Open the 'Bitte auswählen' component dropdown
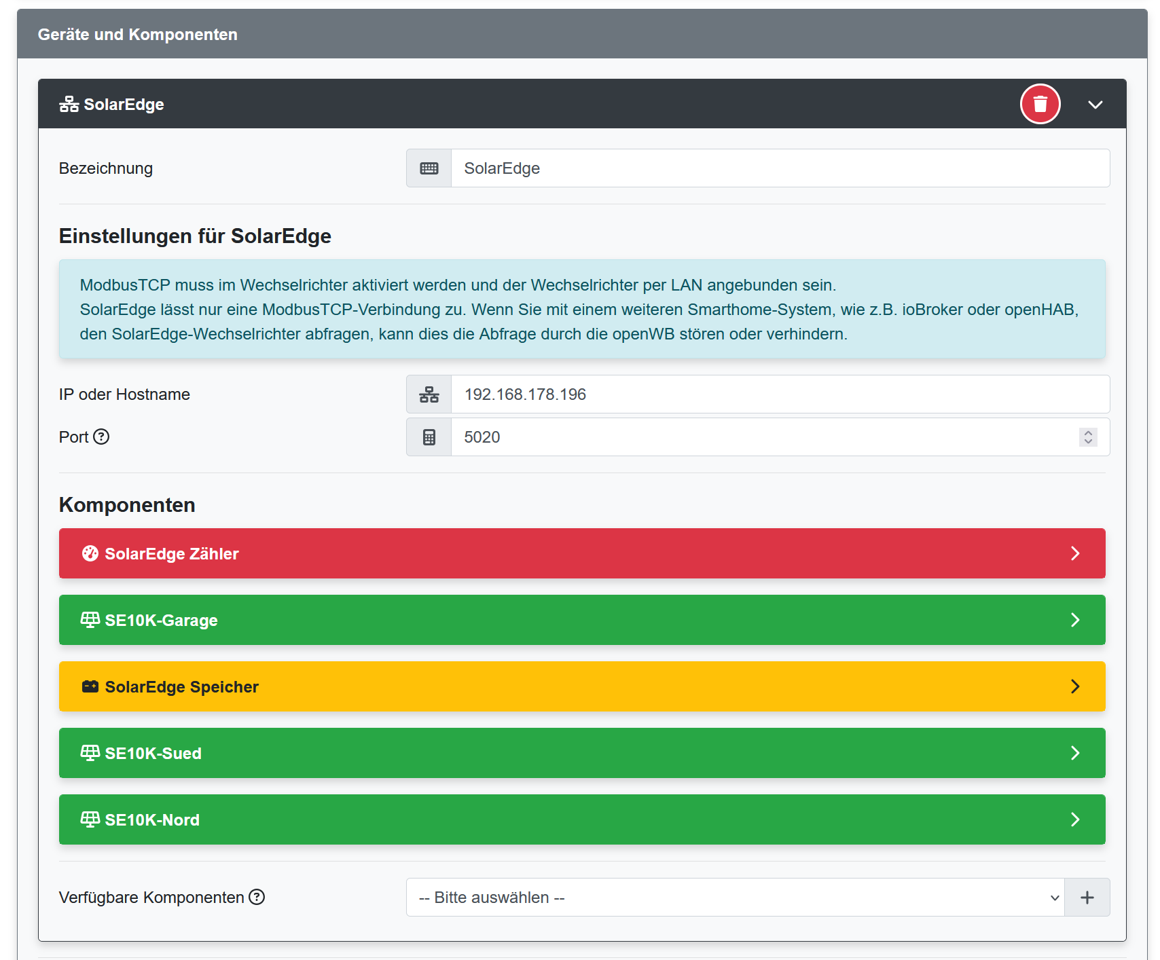 point(735,898)
